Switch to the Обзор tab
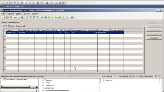Screen dimensions: 164x92 coord(5,26)
